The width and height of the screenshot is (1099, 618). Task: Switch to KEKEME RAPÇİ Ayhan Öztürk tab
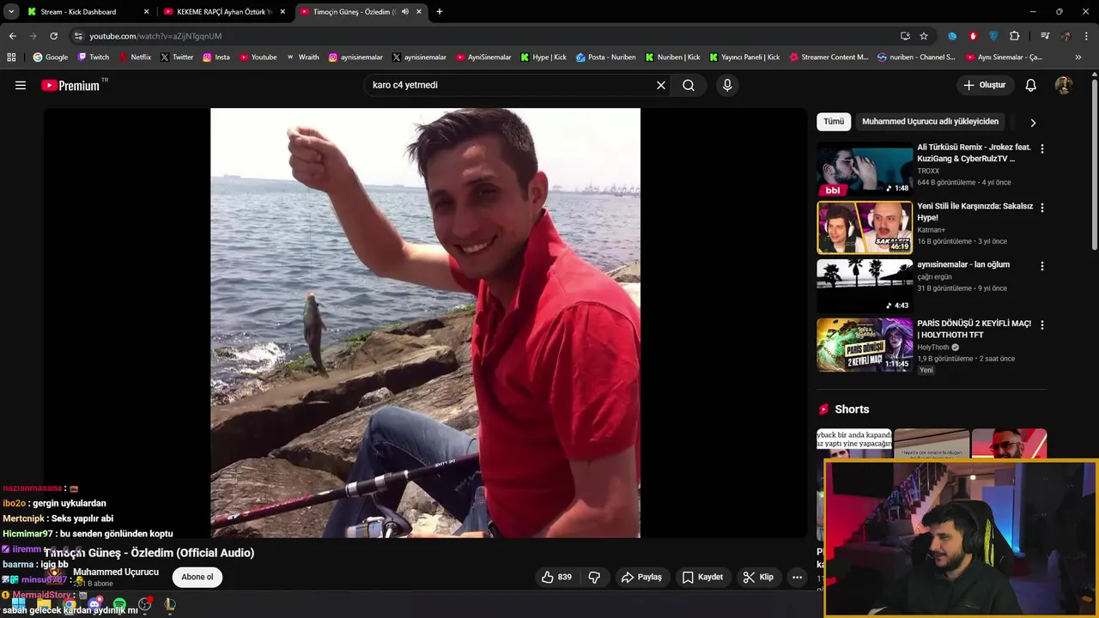pos(223,12)
